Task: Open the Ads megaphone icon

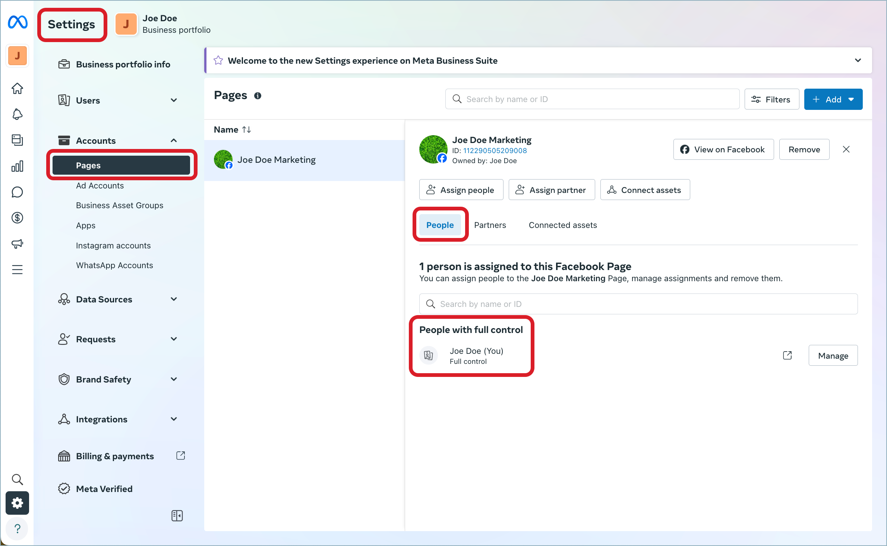Action: click(17, 244)
